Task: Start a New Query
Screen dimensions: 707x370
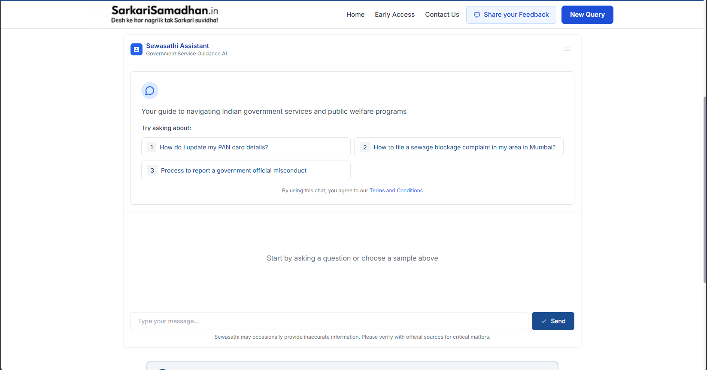Action: coord(587,15)
